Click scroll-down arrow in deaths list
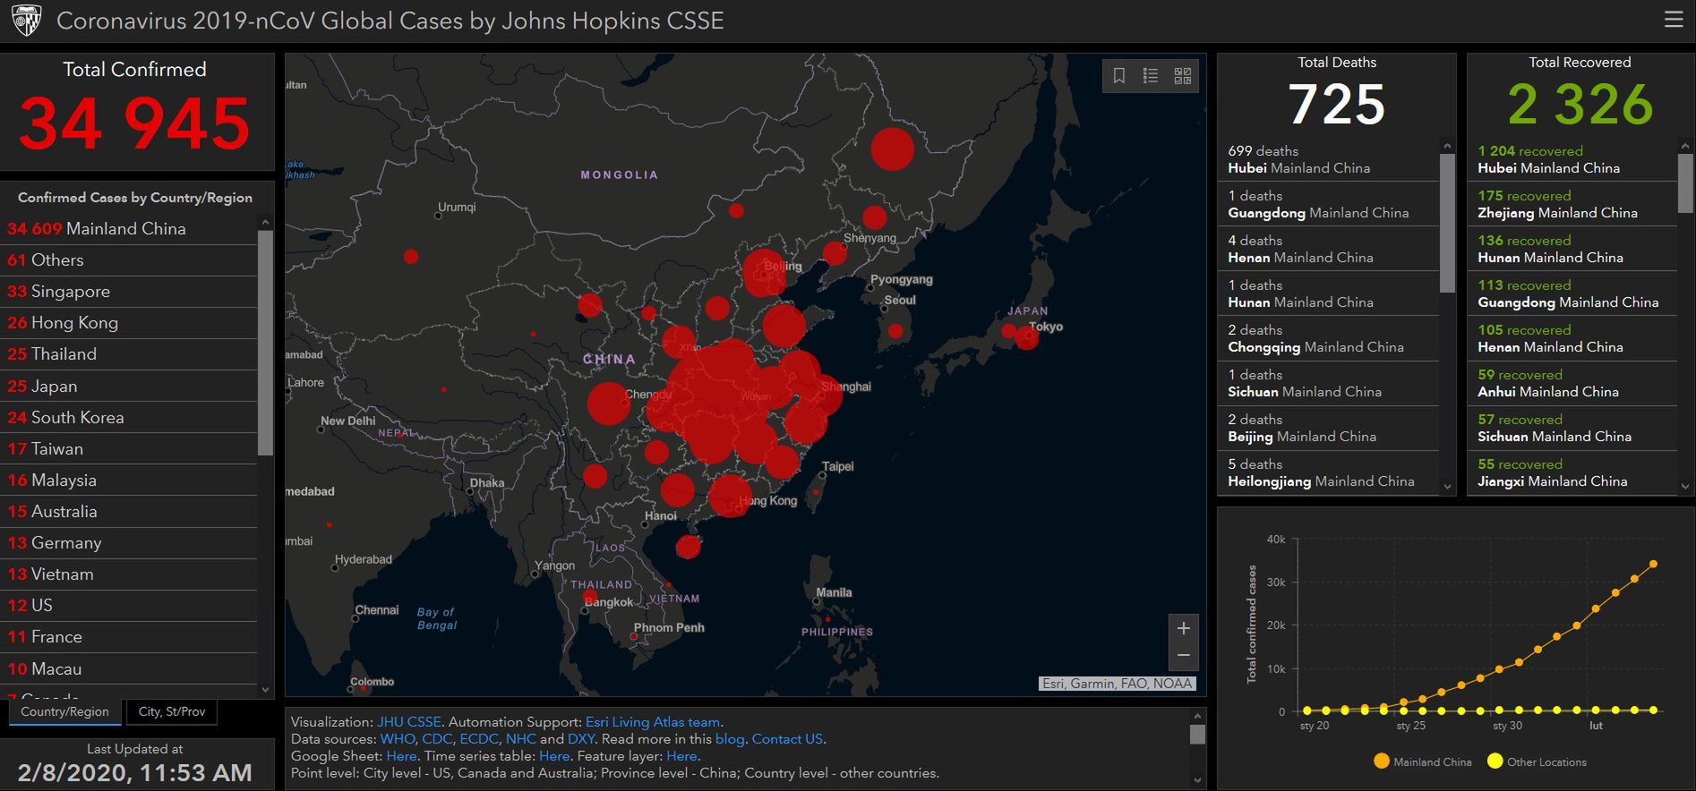The height and width of the screenshot is (791, 1696). click(x=1447, y=487)
